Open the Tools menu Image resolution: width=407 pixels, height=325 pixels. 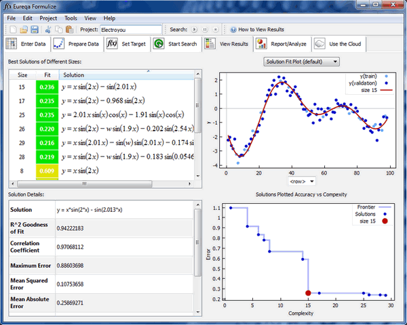pos(71,18)
